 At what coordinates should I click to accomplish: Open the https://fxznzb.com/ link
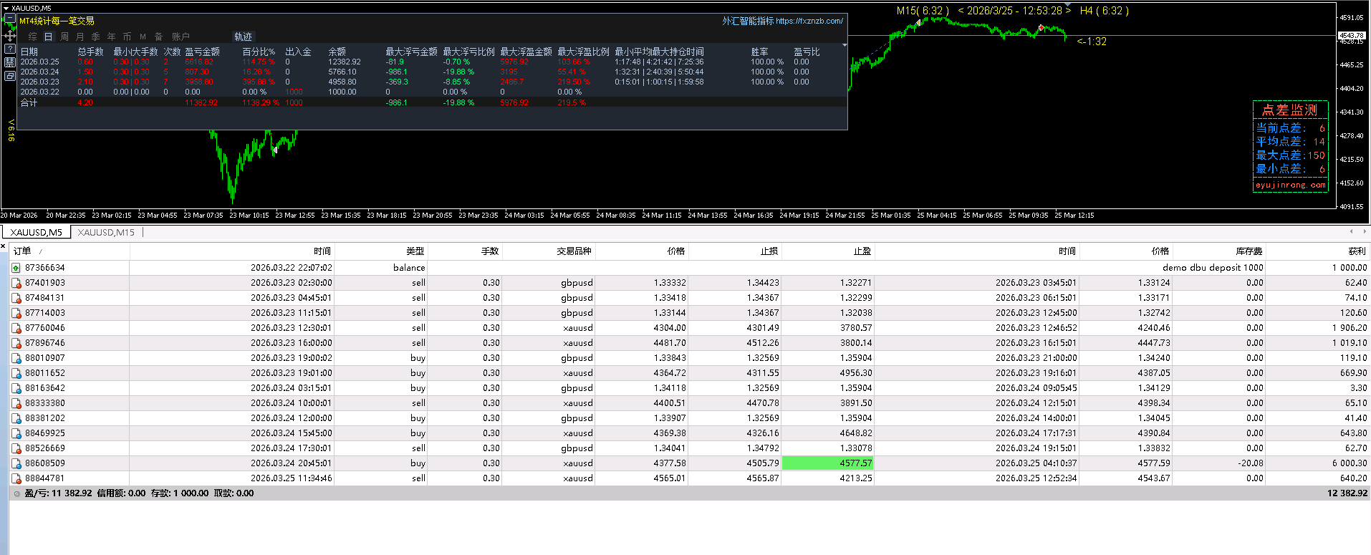coord(809,21)
